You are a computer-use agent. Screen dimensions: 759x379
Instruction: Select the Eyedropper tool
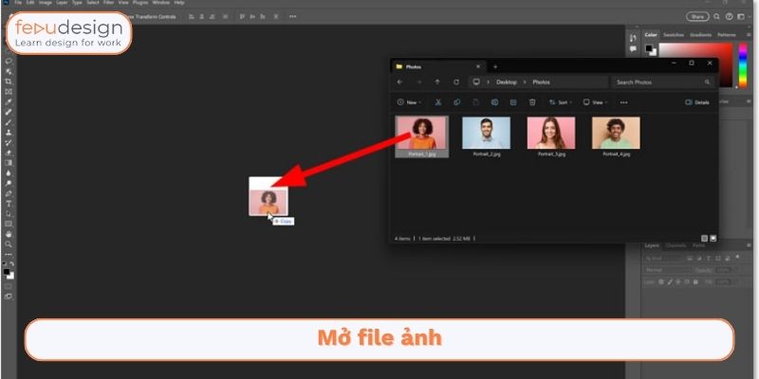point(9,102)
